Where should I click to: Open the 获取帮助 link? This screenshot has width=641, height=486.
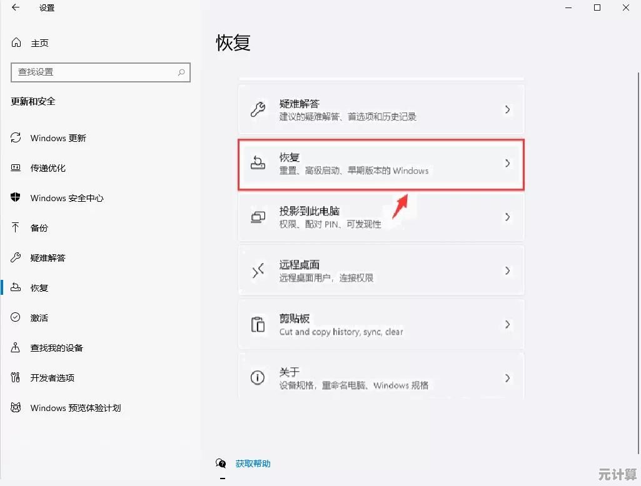[x=253, y=464]
